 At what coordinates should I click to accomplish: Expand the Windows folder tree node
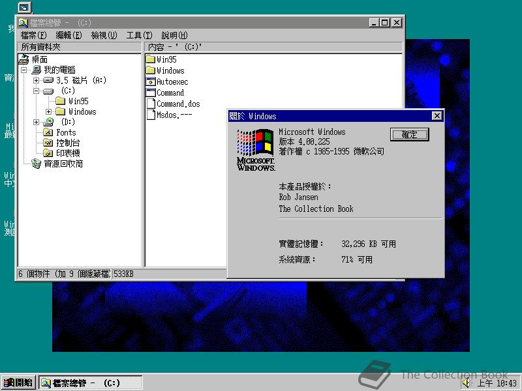click(48, 111)
